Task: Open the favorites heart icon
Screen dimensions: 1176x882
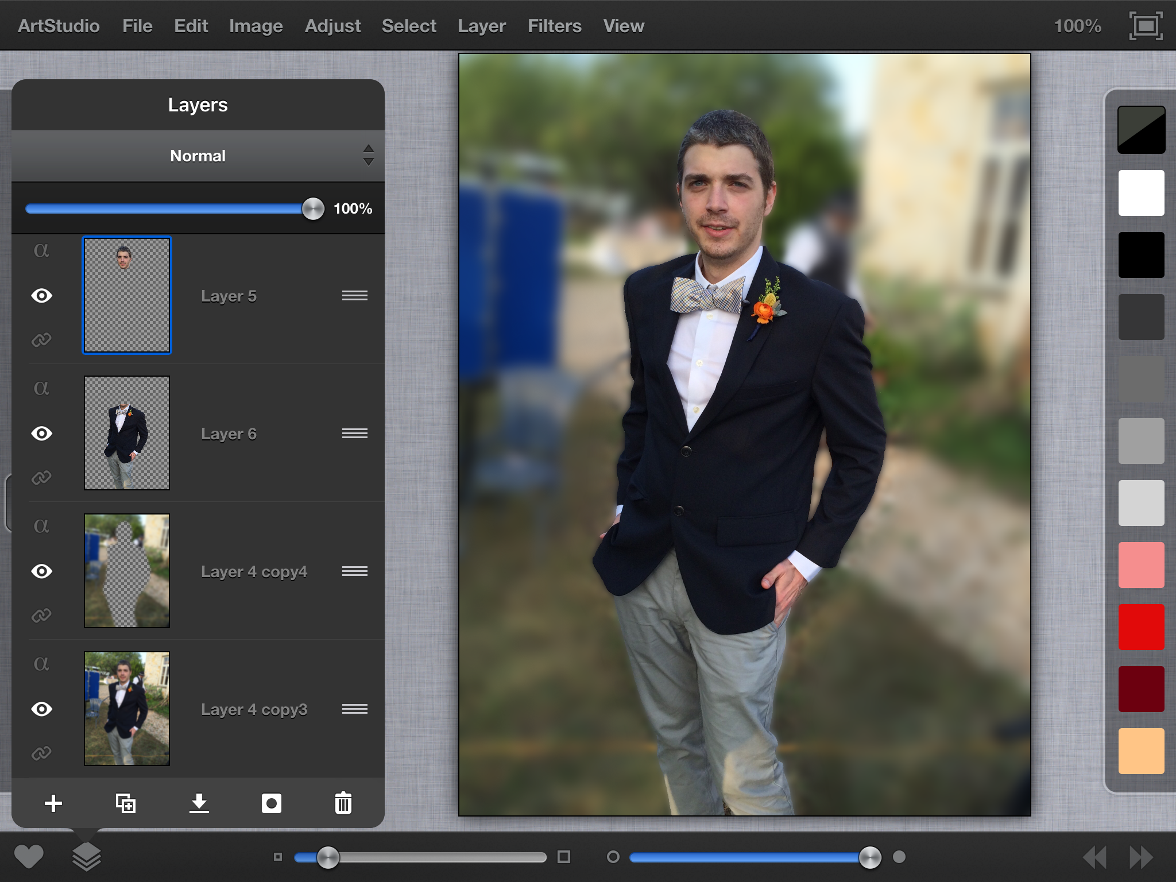Action: click(x=29, y=857)
